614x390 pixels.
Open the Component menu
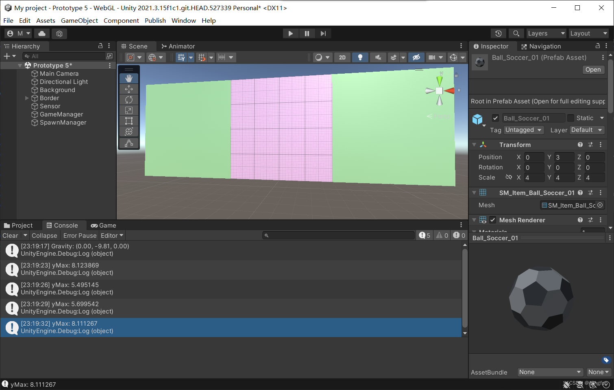pyautogui.click(x=121, y=20)
